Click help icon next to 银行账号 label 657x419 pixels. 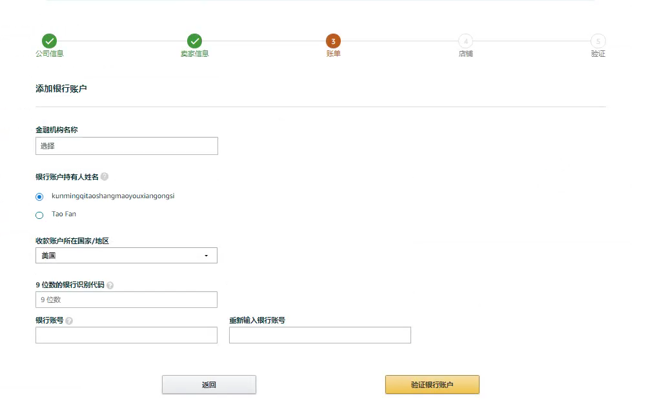[69, 321]
